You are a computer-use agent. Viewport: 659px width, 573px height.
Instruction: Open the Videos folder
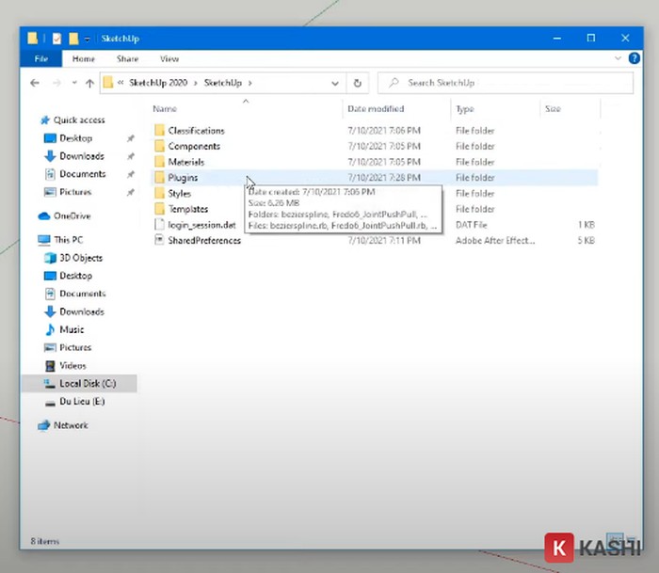[x=72, y=365]
